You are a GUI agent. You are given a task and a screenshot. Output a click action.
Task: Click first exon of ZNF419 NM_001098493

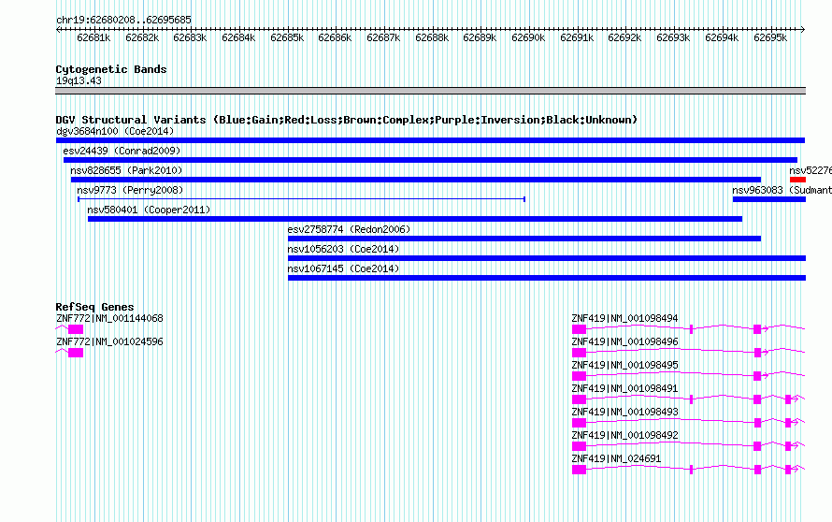pyautogui.click(x=579, y=423)
